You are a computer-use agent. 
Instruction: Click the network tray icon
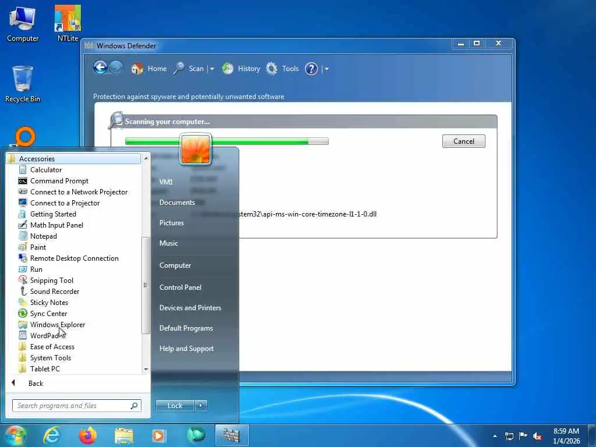tap(509, 436)
